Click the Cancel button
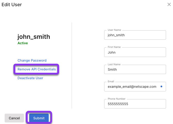 point(14,118)
